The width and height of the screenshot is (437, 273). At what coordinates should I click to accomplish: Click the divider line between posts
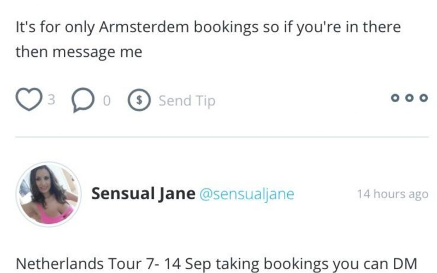(x=222, y=137)
